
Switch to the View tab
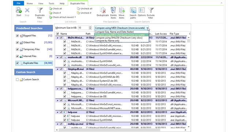click(41, 3)
